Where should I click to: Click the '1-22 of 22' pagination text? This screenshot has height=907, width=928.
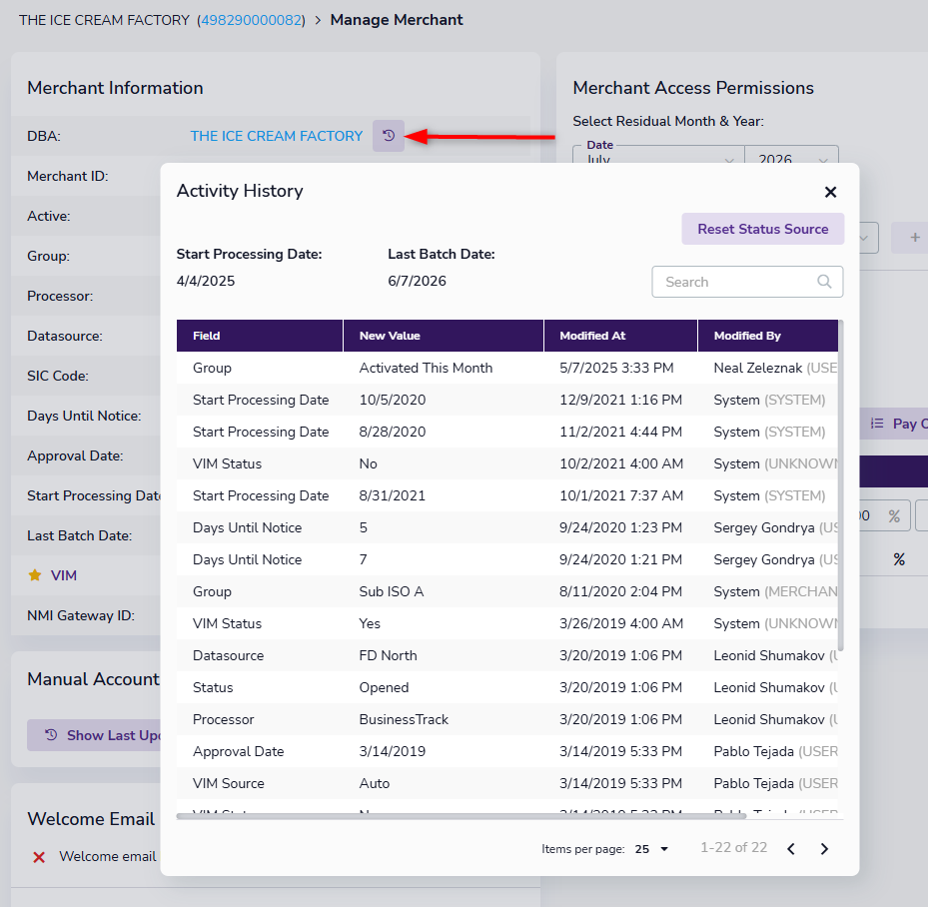[x=734, y=848]
